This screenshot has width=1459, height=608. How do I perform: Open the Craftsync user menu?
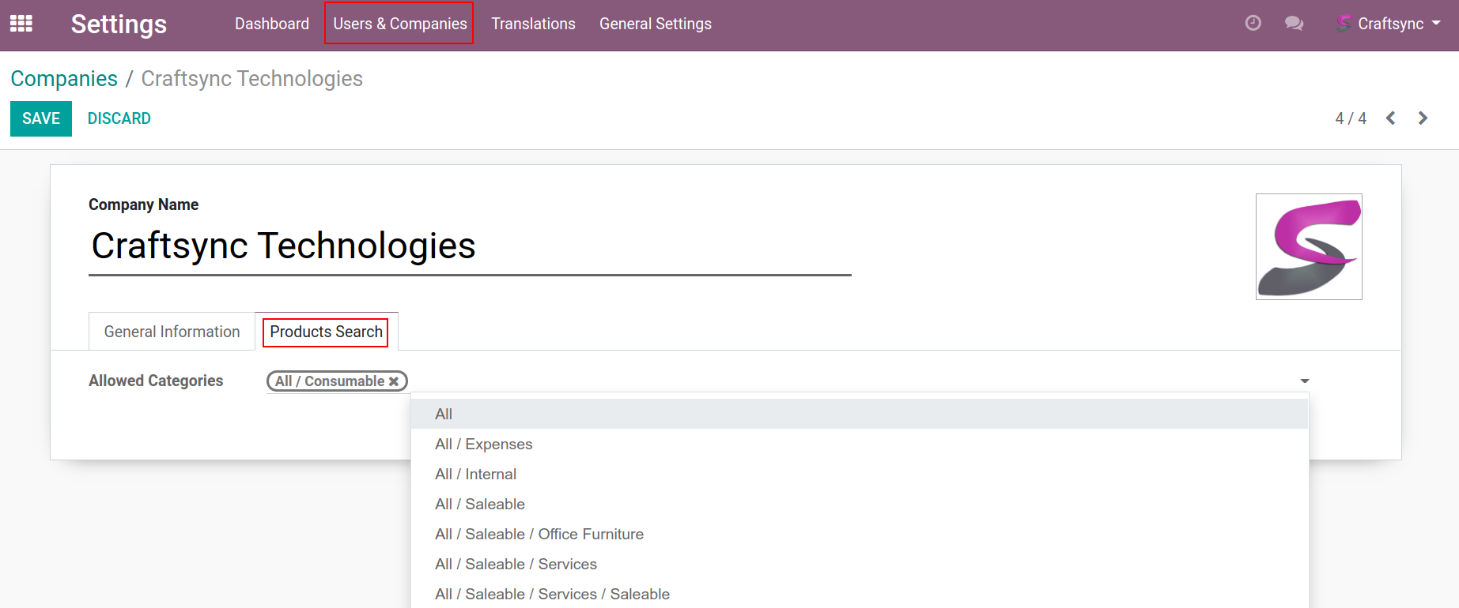click(x=1389, y=24)
